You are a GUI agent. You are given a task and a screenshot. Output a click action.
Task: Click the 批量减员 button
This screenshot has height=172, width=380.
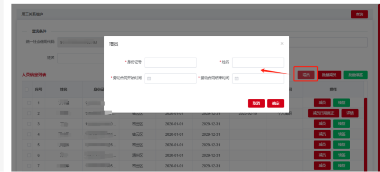pyautogui.click(x=329, y=75)
